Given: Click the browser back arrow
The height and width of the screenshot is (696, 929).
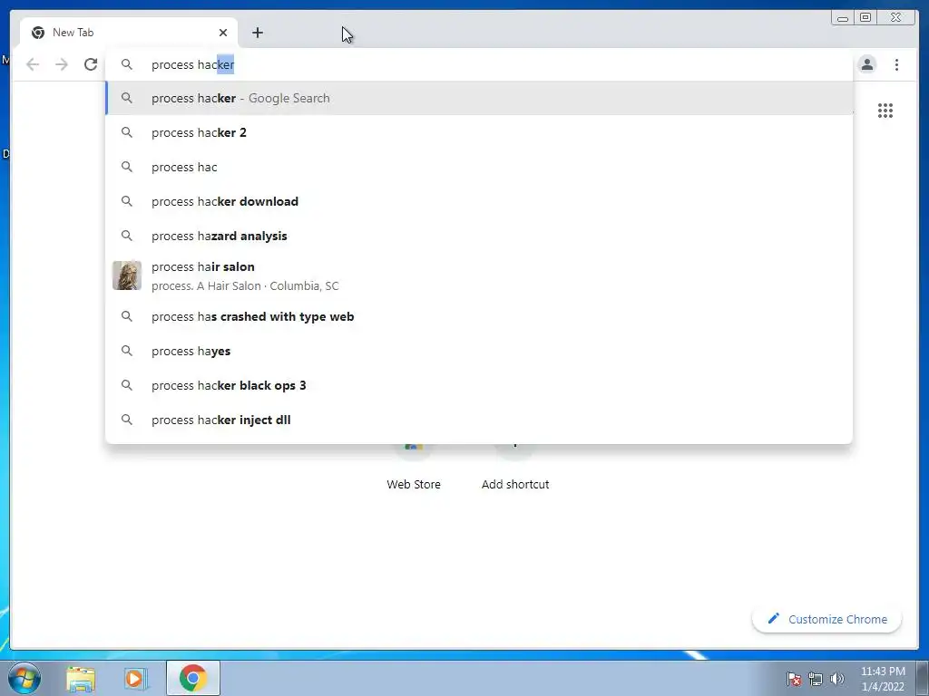Looking at the screenshot, I should (x=33, y=64).
